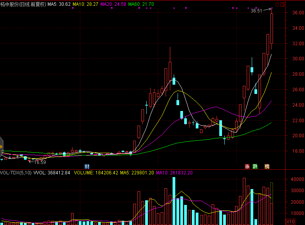The width and height of the screenshot is (305, 225).
Task: Click the 36.51 high price annotation
Action: click(256, 11)
